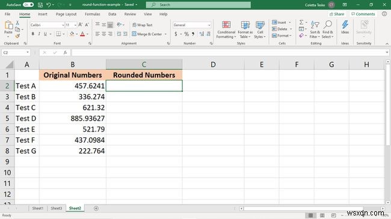Open the Format cells dropdown
Viewport: 391px width, 219px height.
click(282, 35)
